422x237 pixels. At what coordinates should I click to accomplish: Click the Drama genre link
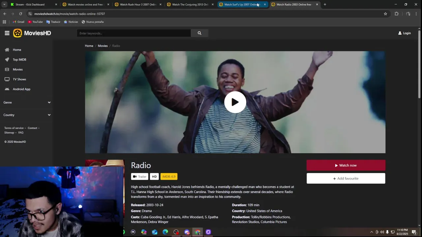coord(147,211)
